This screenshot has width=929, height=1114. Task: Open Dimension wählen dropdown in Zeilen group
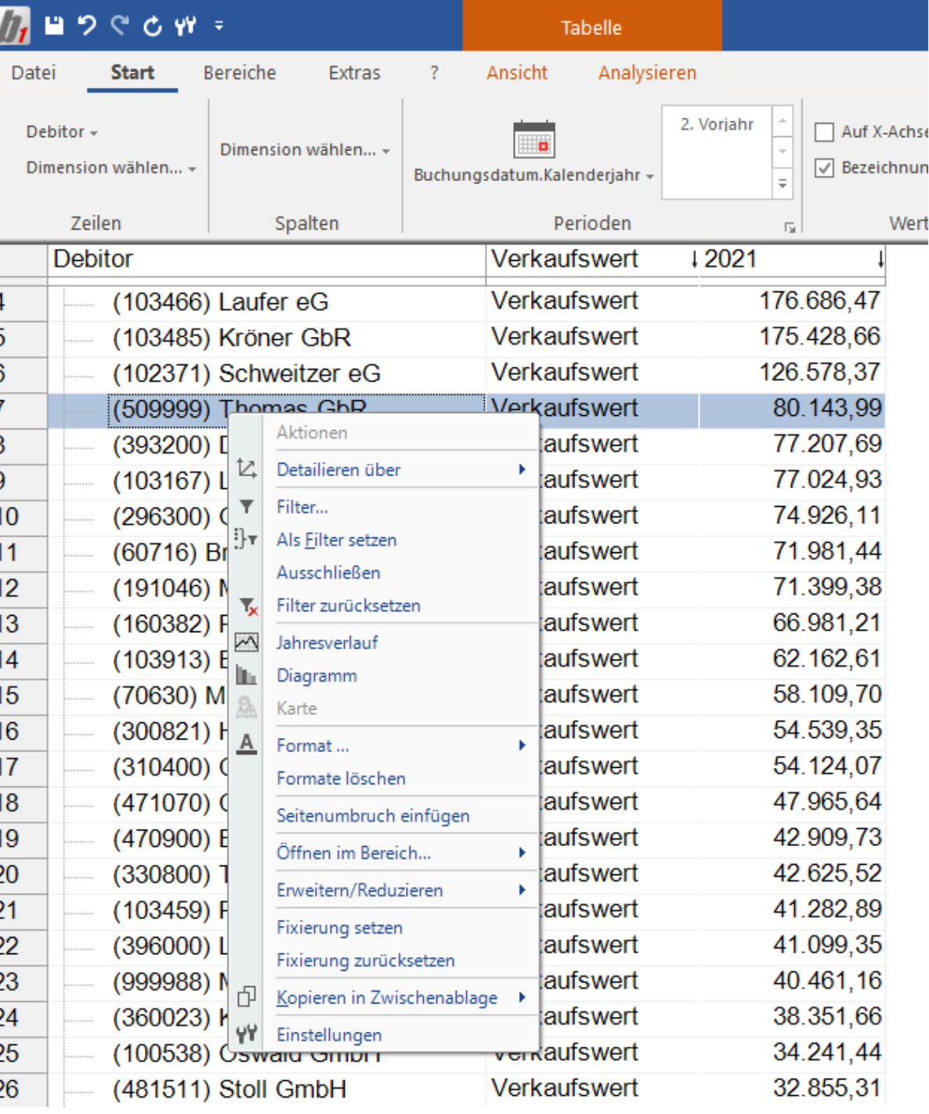click(110, 168)
